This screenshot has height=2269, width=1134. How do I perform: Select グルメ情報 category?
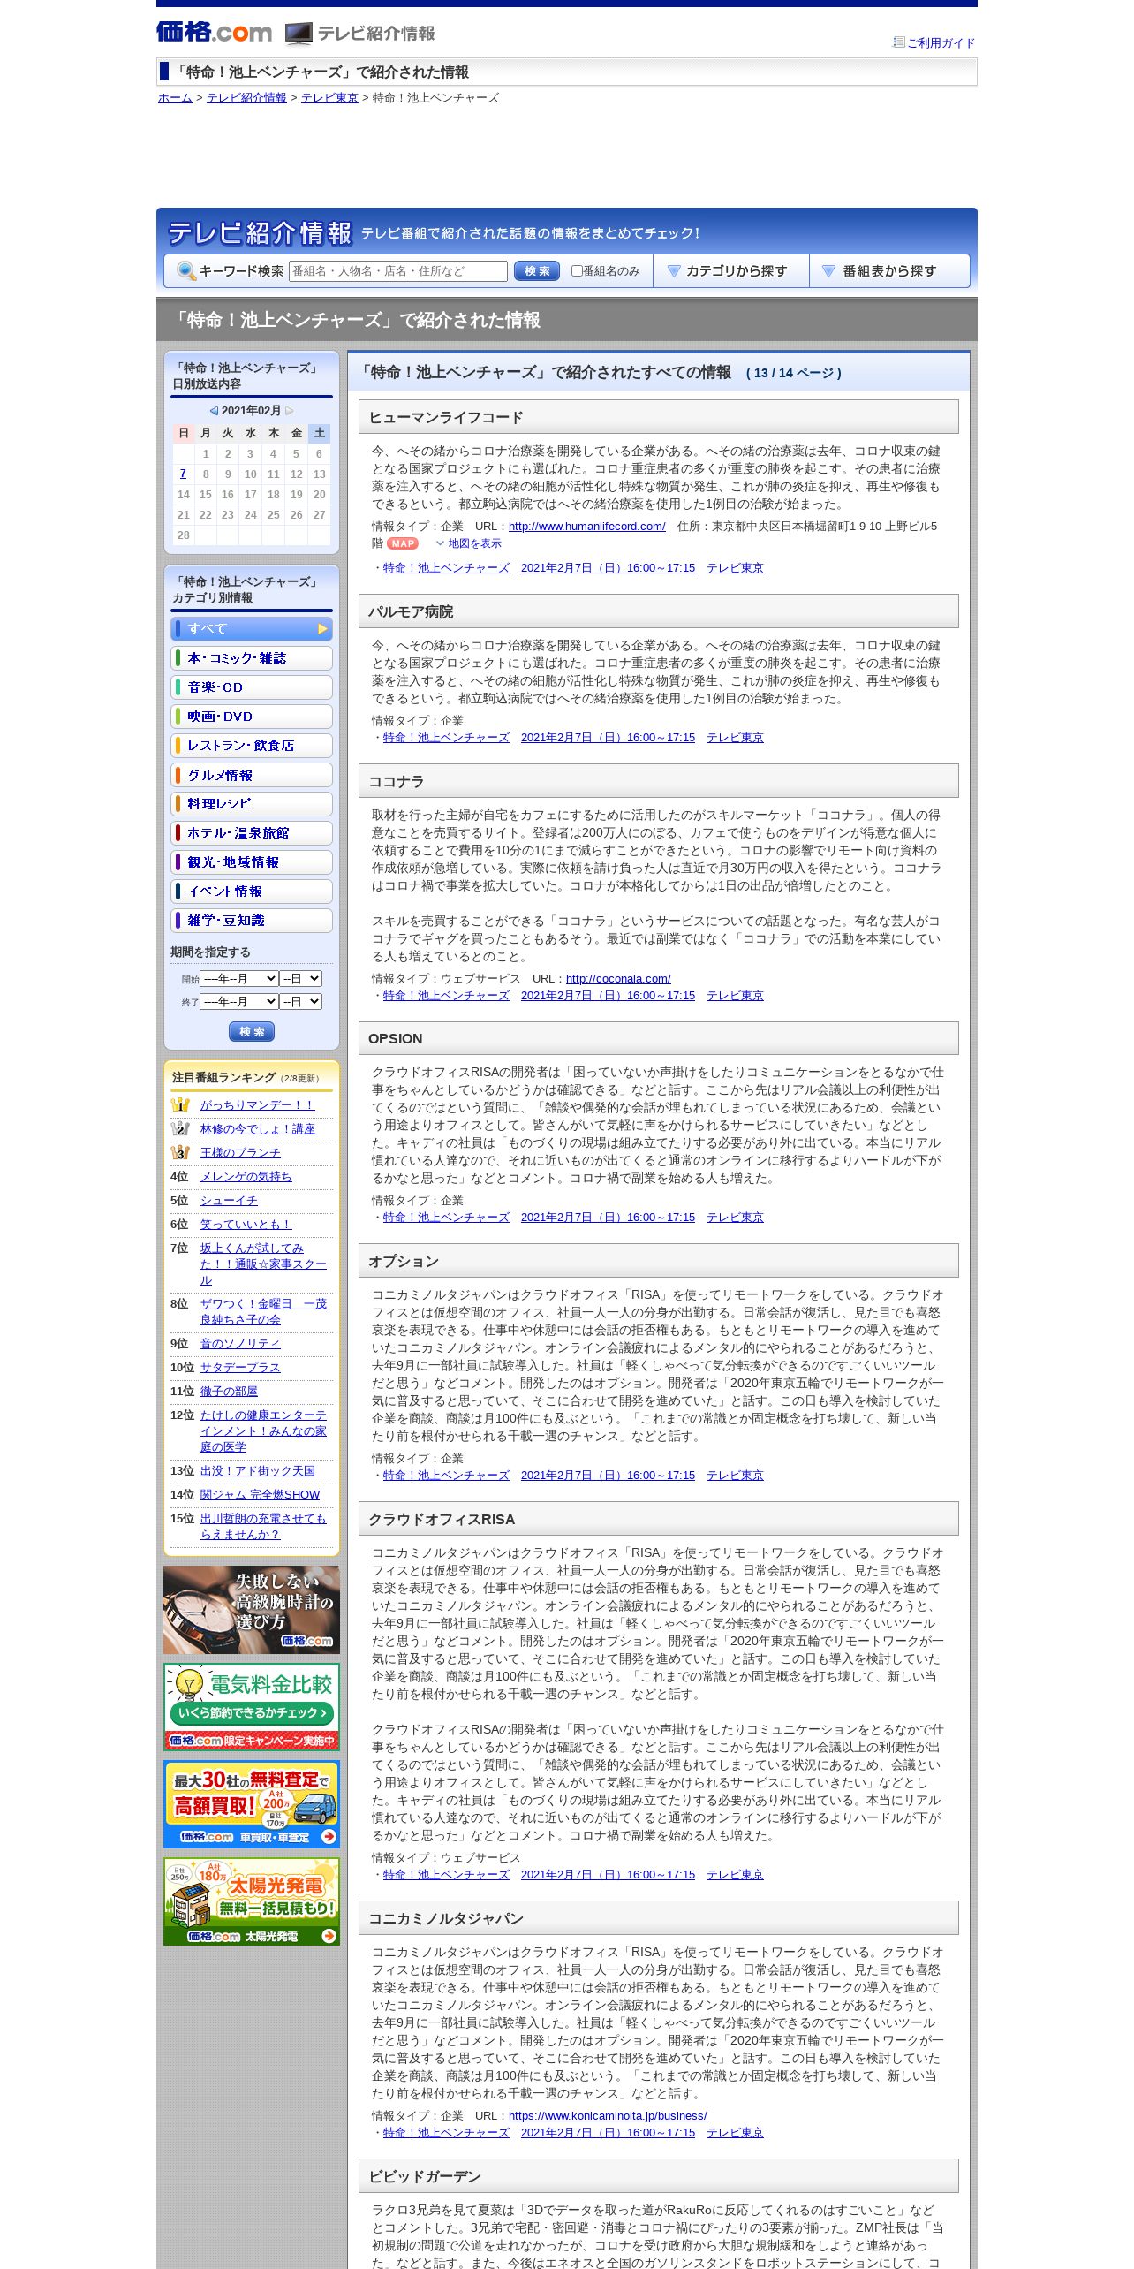252,774
